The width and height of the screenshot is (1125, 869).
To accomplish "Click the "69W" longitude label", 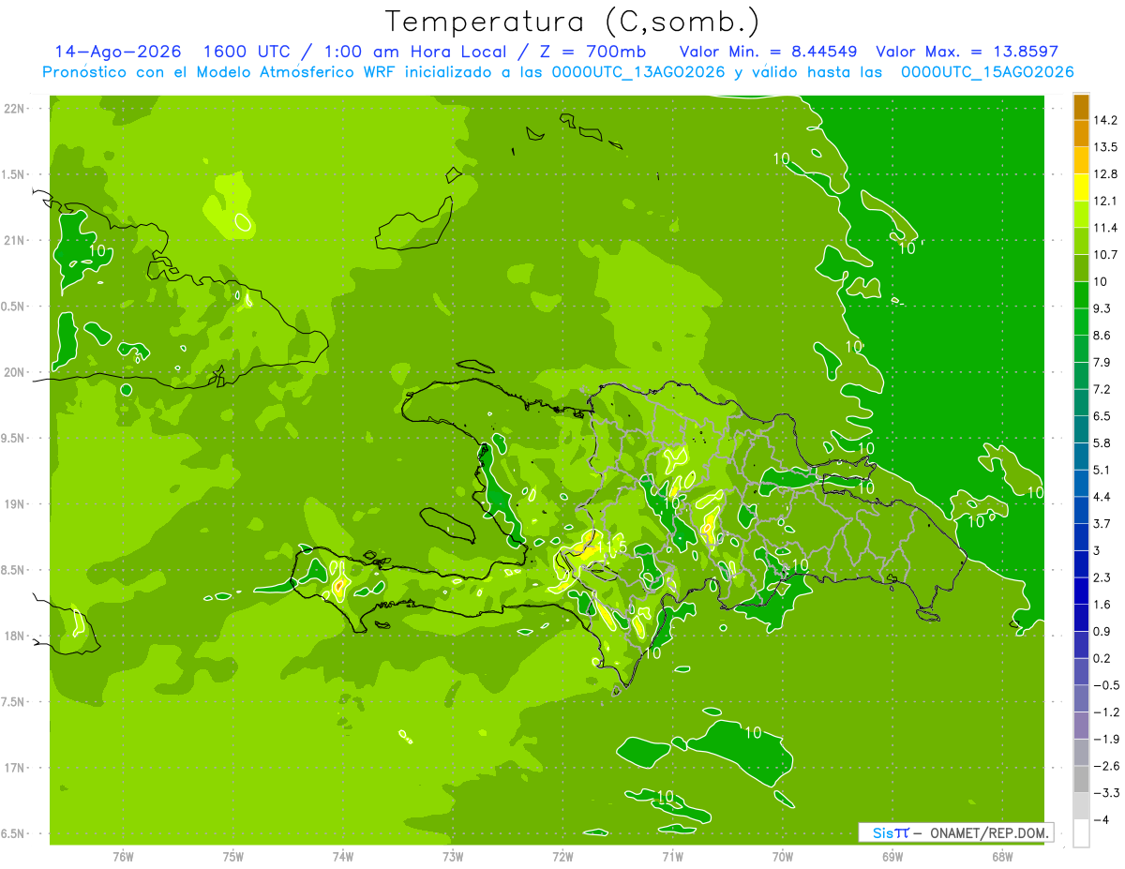I will [x=892, y=856].
